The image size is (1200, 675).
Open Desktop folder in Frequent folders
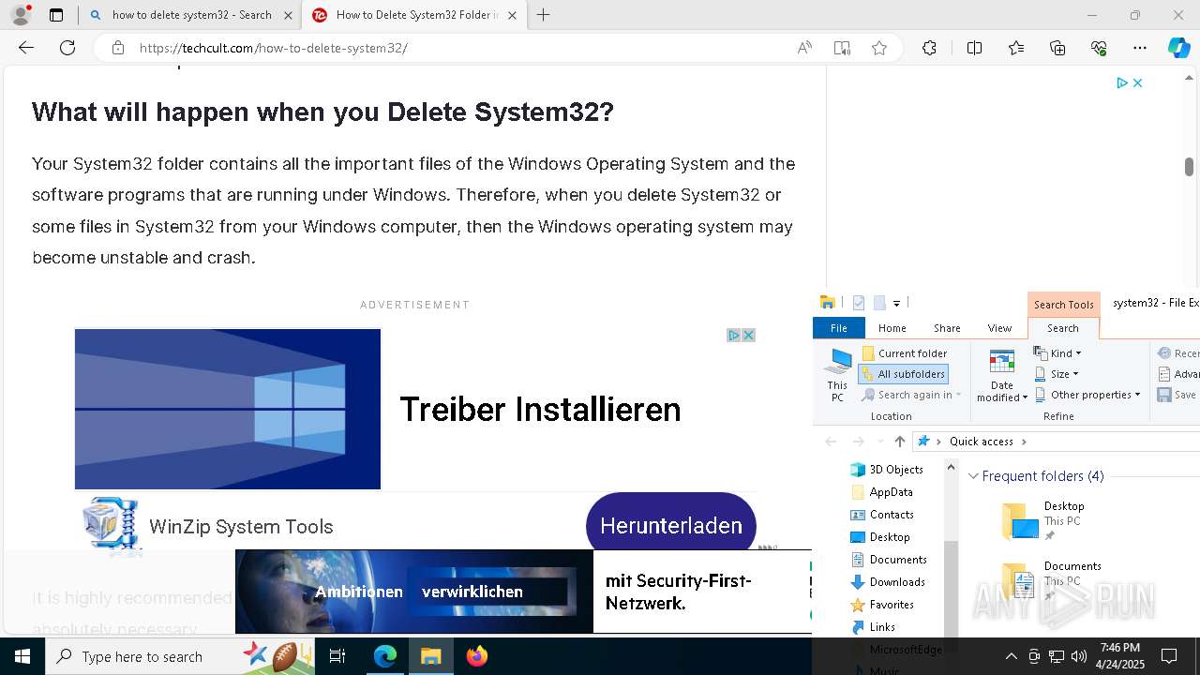[1042, 520]
